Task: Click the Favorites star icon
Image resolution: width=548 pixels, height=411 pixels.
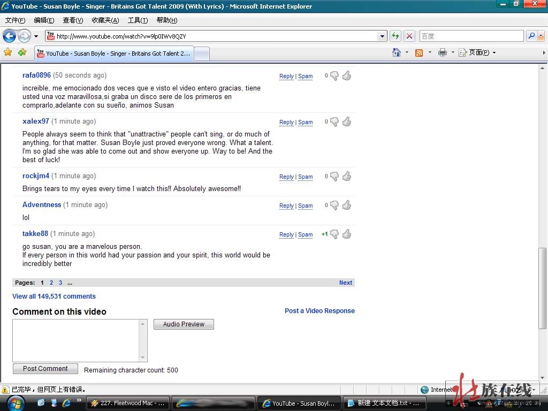Action: pos(8,52)
